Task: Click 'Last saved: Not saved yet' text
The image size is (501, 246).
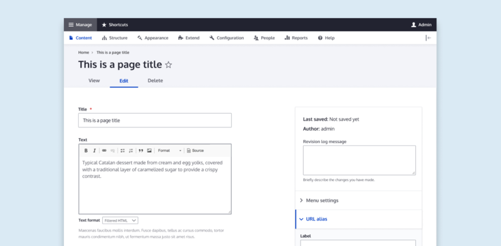Action: [x=331, y=119]
